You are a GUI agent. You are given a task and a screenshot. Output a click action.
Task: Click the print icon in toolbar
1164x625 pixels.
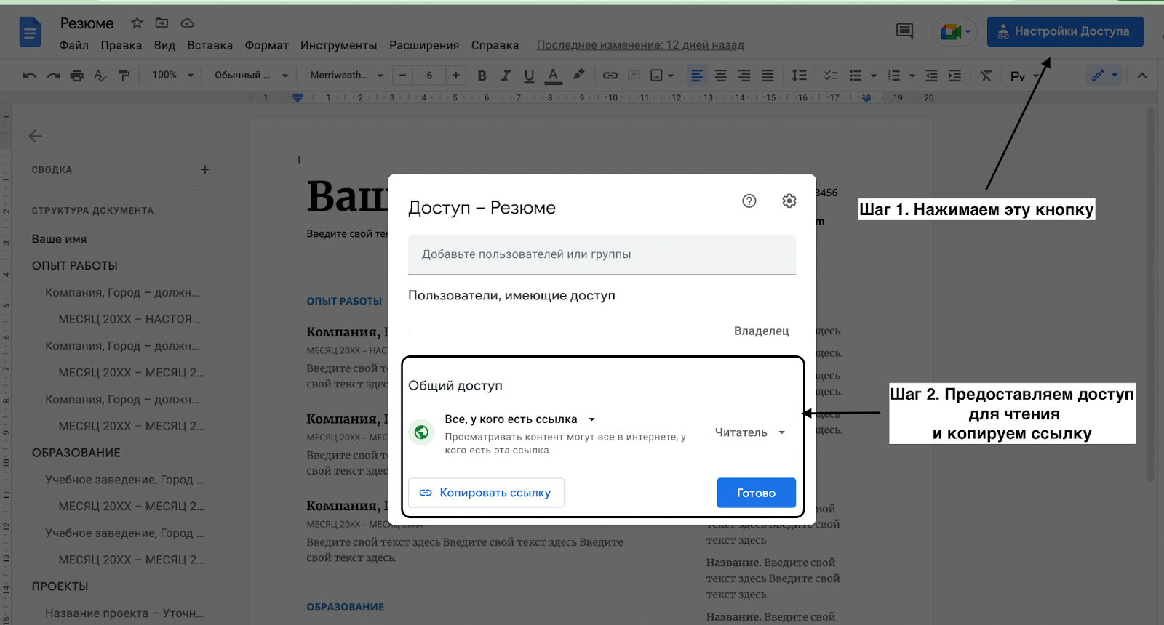[76, 76]
